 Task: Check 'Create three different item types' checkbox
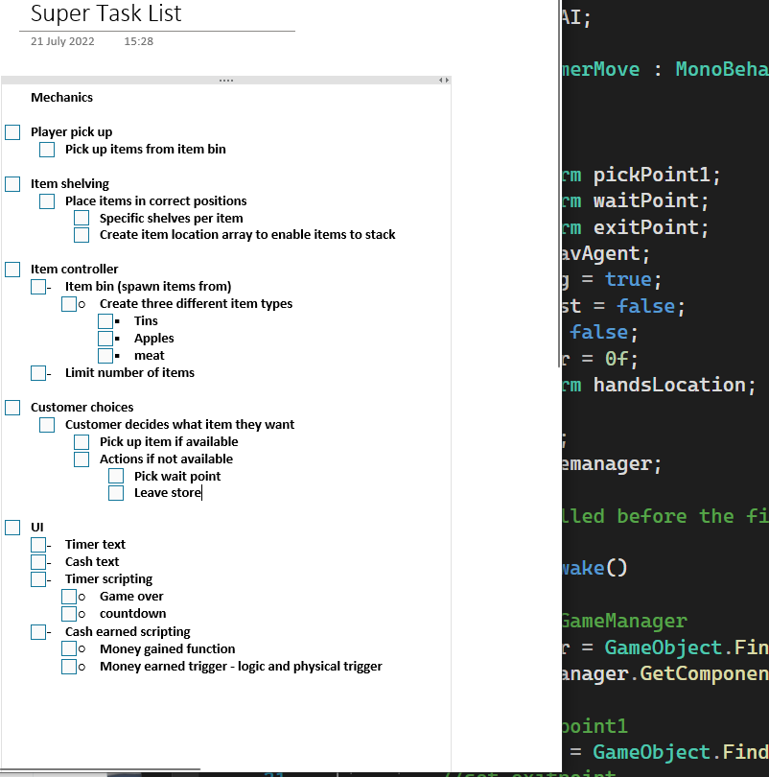(69, 304)
